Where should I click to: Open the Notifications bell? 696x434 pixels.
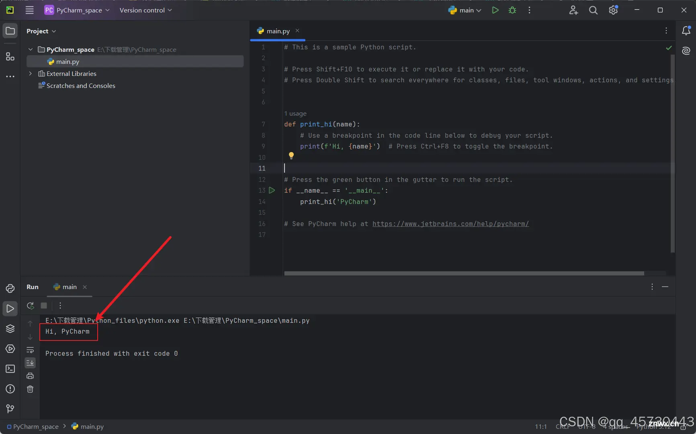[x=686, y=31]
